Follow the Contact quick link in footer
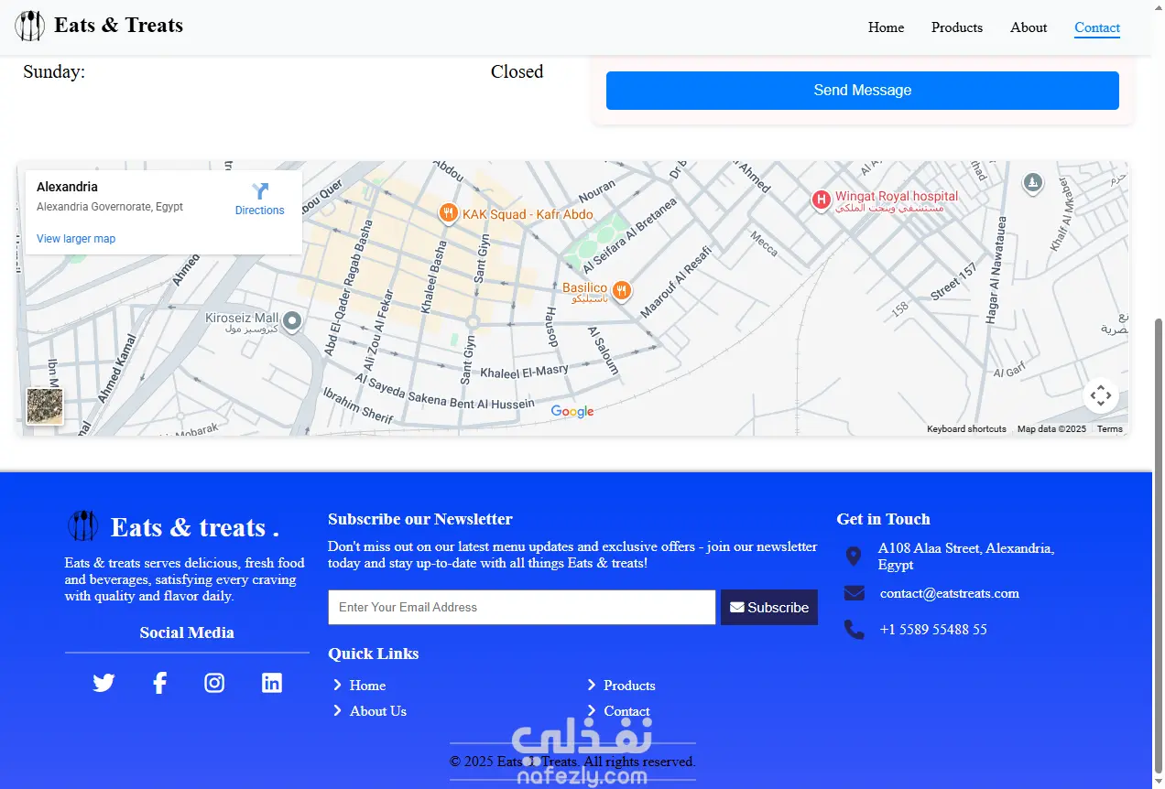This screenshot has height=789, width=1165. 626,711
